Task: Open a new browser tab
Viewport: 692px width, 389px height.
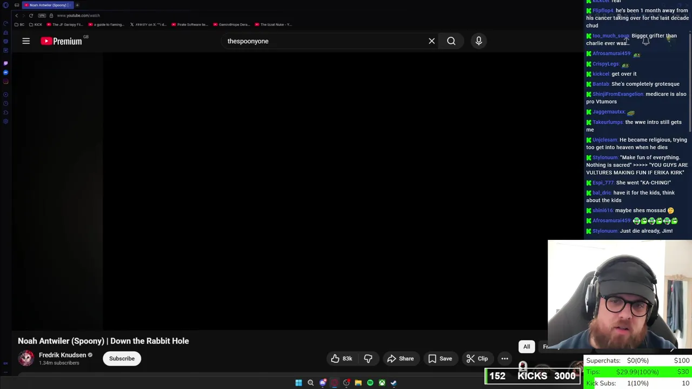Action: click(77, 5)
